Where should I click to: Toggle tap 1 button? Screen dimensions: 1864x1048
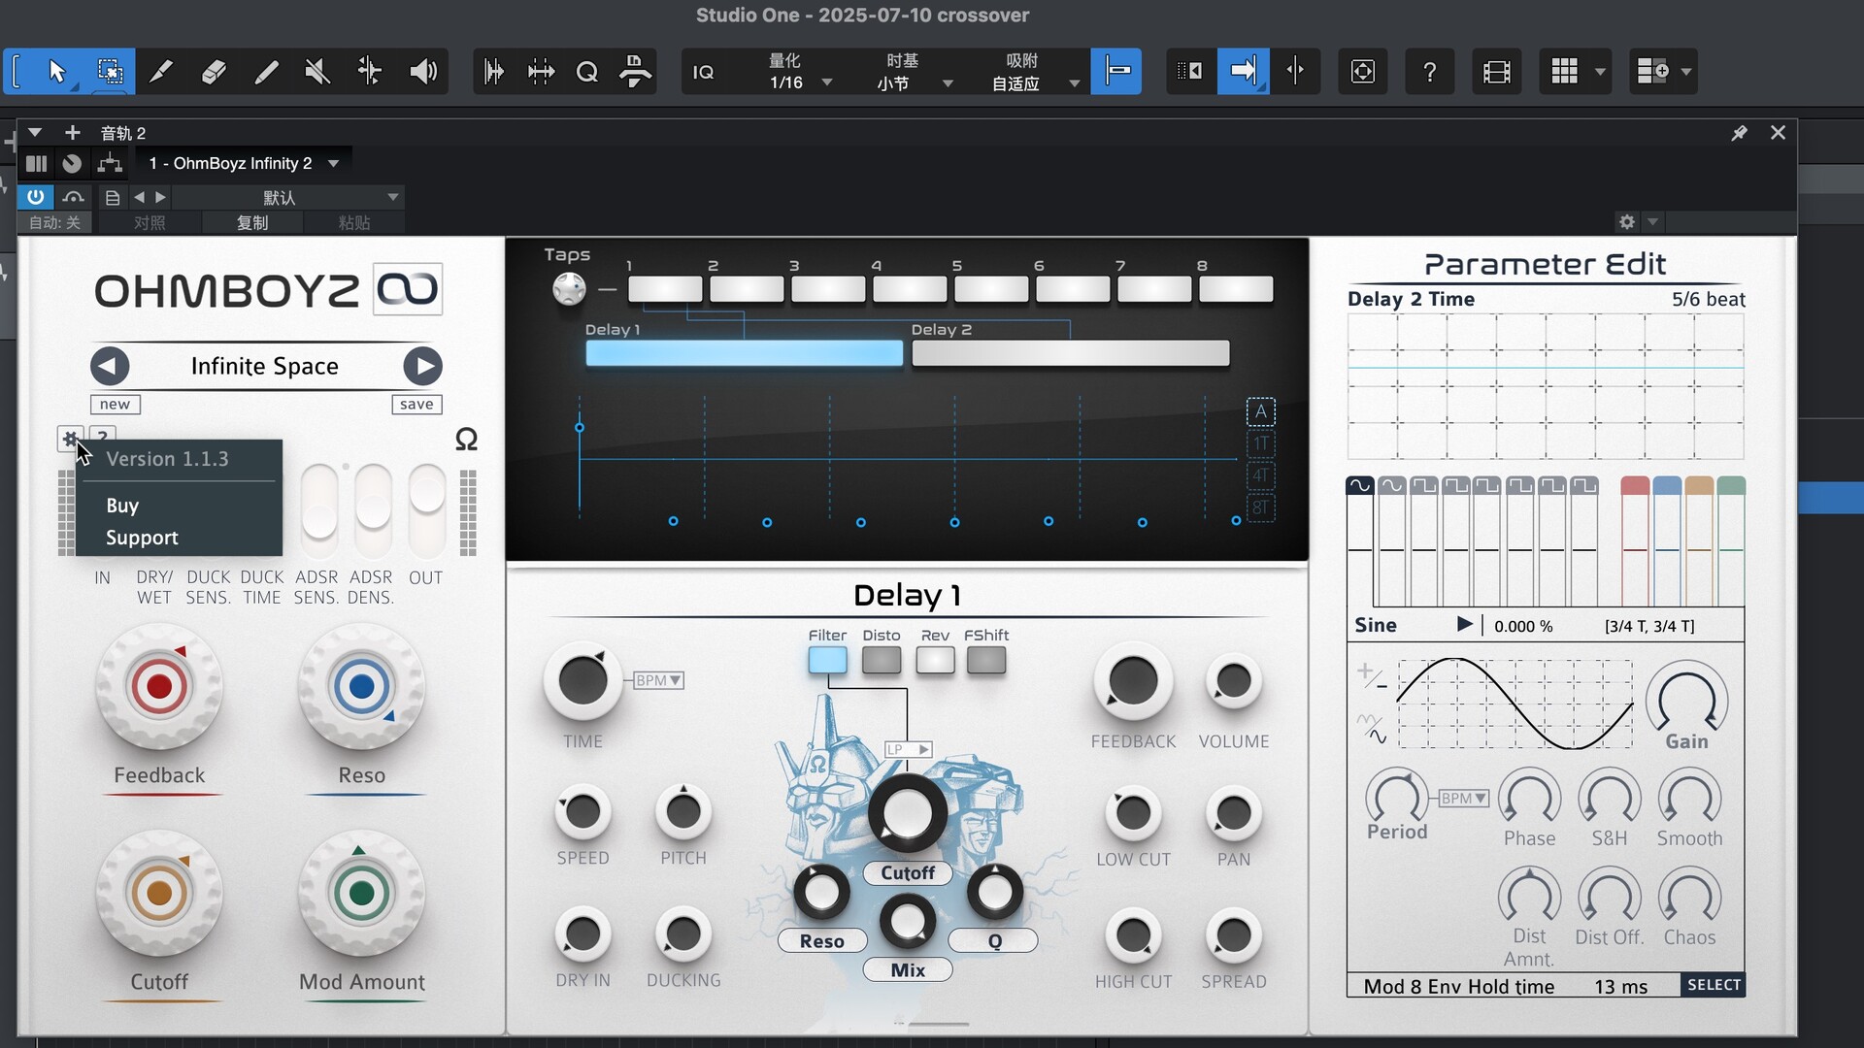click(665, 289)
